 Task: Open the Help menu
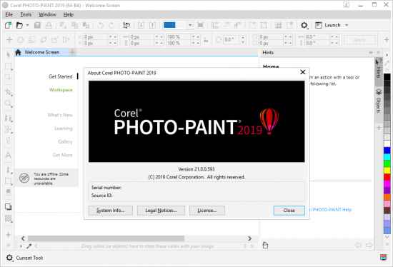pyautogui.click(x=68, y=14)
